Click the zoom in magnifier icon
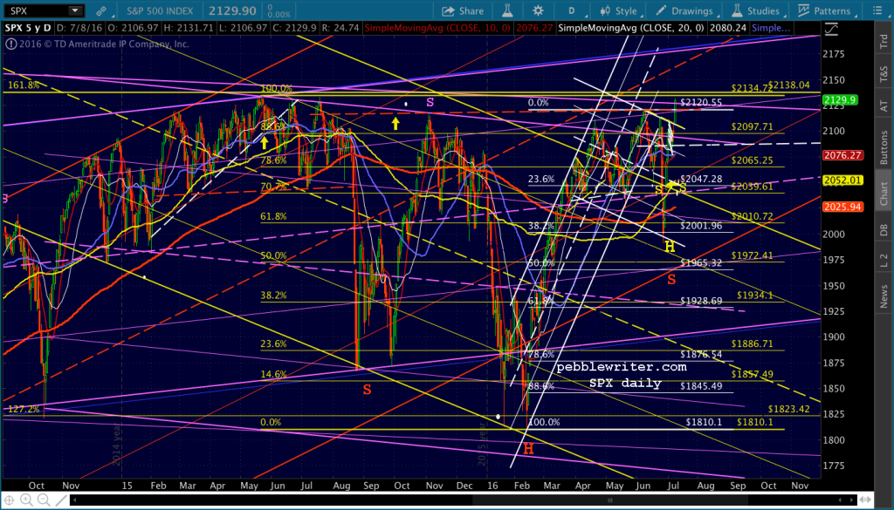 click(x=26, y=500)
